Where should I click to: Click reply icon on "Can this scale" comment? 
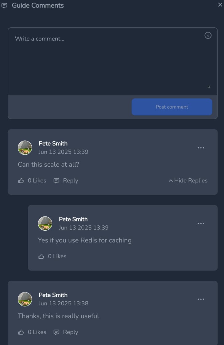(56, 180)
